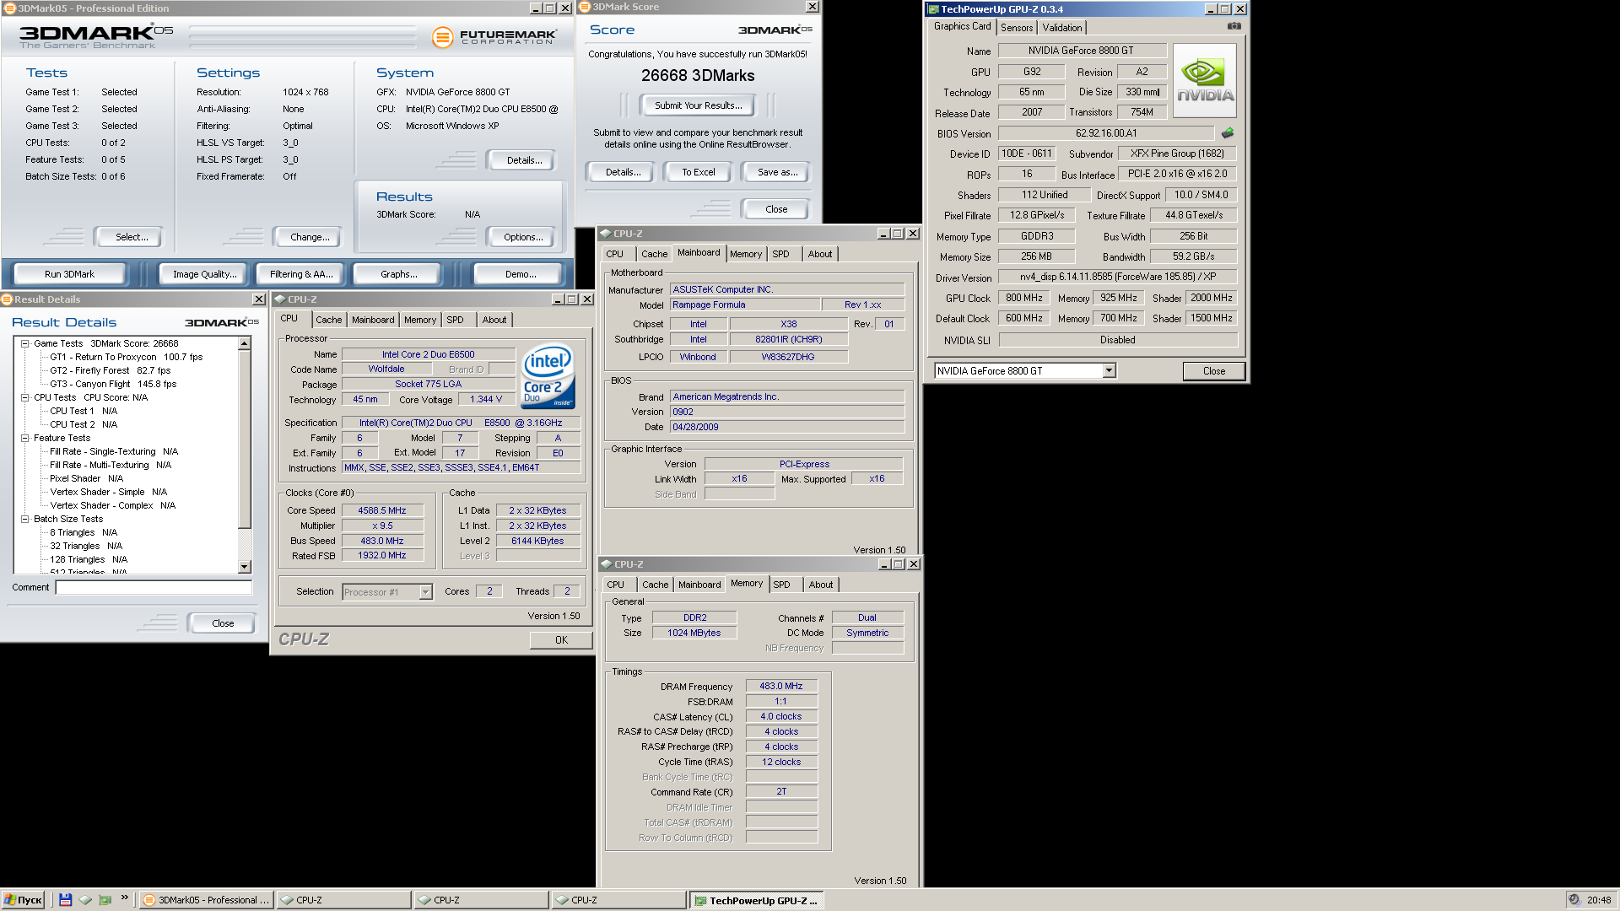Close the Result Details dialog via Close button
Screen dimensions: 1620x911
point(223,623)
